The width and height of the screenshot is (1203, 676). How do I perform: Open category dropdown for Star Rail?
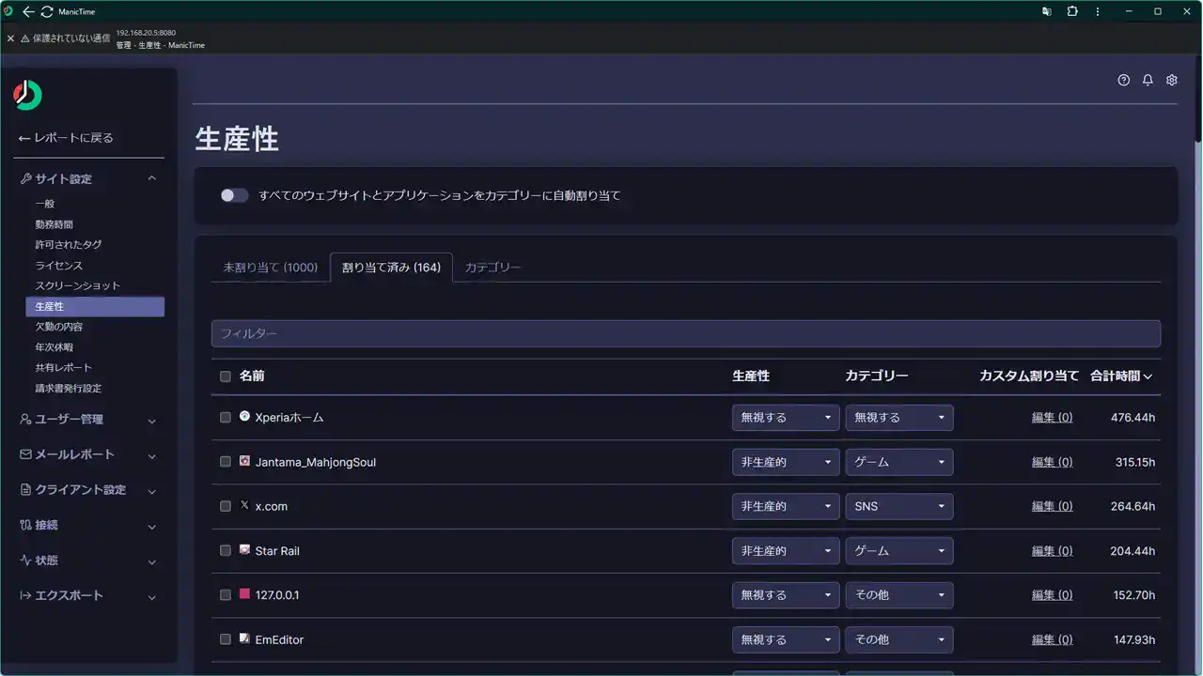(898, 551)
